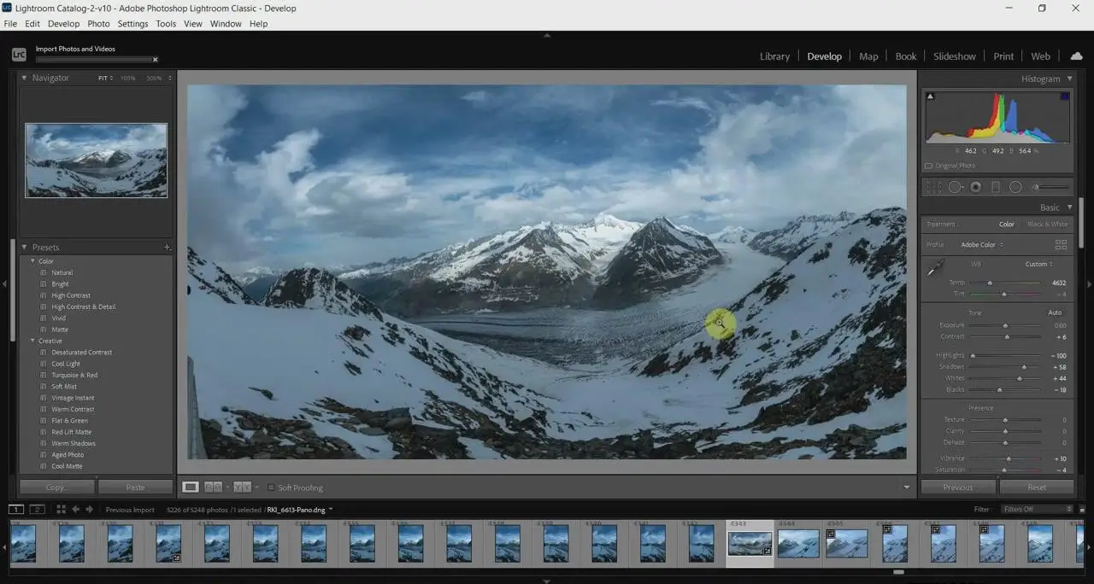This screenshot has height=584, width=1094.
Task: Select the Spot Removal tool
Action: click(955, 187)
